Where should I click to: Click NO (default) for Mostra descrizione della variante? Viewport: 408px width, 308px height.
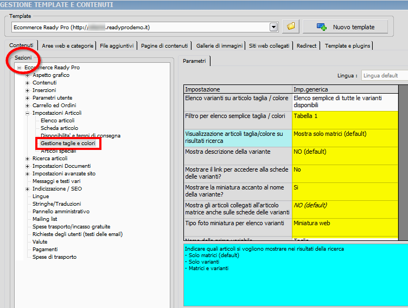point(345,156)
